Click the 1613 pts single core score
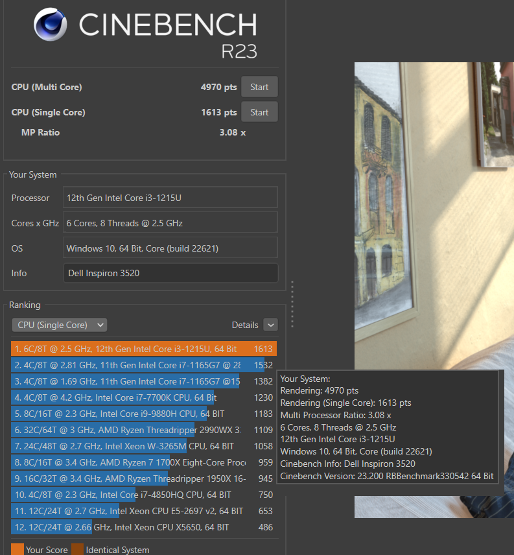The width and height of the screenshot is (514, 555). pos(219,112)
